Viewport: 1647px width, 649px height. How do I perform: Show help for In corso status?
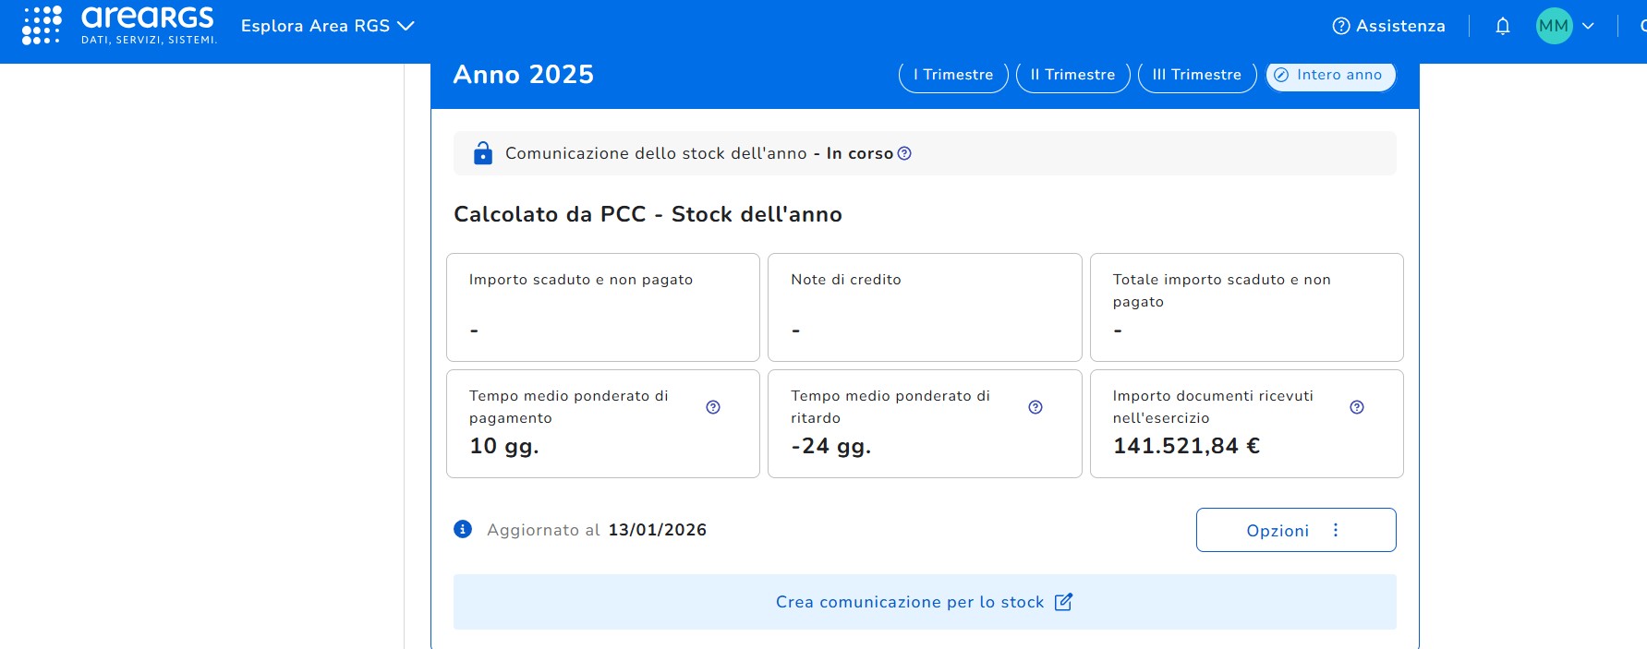904,153
